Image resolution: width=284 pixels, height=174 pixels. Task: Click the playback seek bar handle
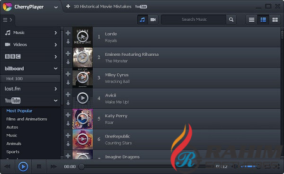tap(81, 167)
